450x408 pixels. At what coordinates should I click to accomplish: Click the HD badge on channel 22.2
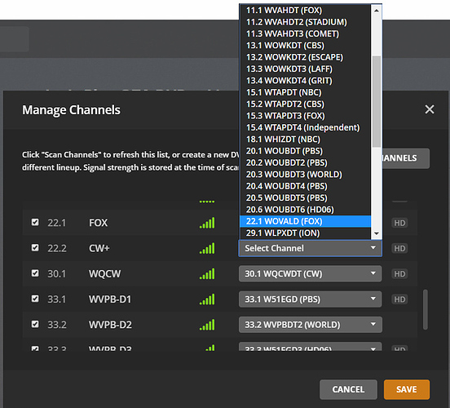(399, 248)
